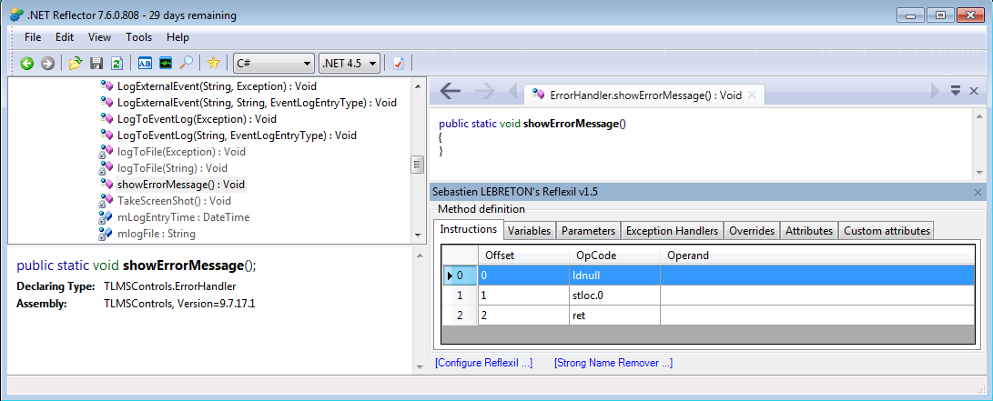The height and width of the screenshot is (401, 993).
Task: Click TLMSControls.ErrorHandler declaring type
Action: tap(169, 286)
